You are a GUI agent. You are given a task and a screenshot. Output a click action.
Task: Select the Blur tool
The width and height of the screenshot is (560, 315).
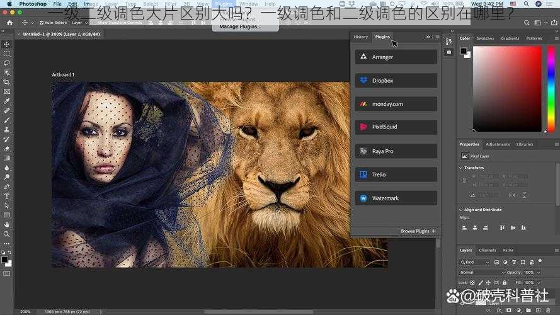[x=7, y=168]
